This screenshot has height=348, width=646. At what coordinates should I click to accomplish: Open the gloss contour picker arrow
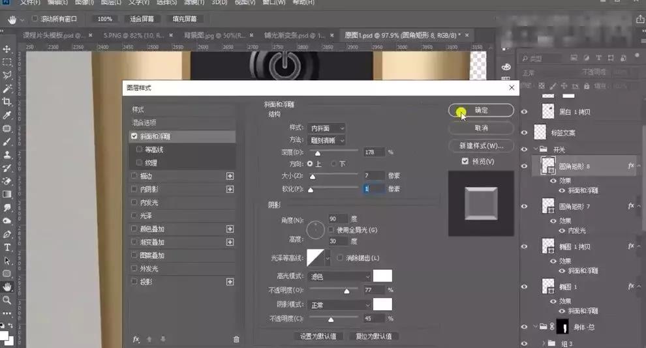point(328,258)
